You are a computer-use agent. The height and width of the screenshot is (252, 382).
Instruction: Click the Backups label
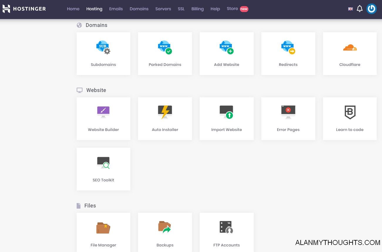[x=165, y=245]
